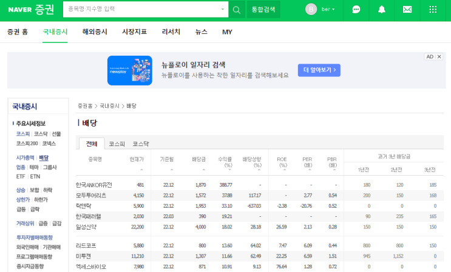Open stock 일성신약

(x=86, y=227)
